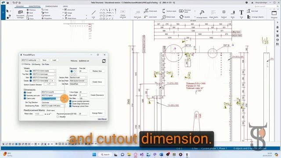Click the Clone selected tool
The image size is (281, 158).
[123, 14]
